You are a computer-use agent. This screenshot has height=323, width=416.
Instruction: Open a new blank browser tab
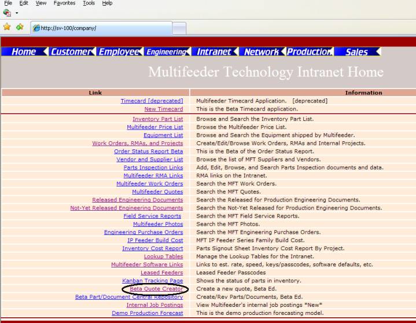pos(179,28)
